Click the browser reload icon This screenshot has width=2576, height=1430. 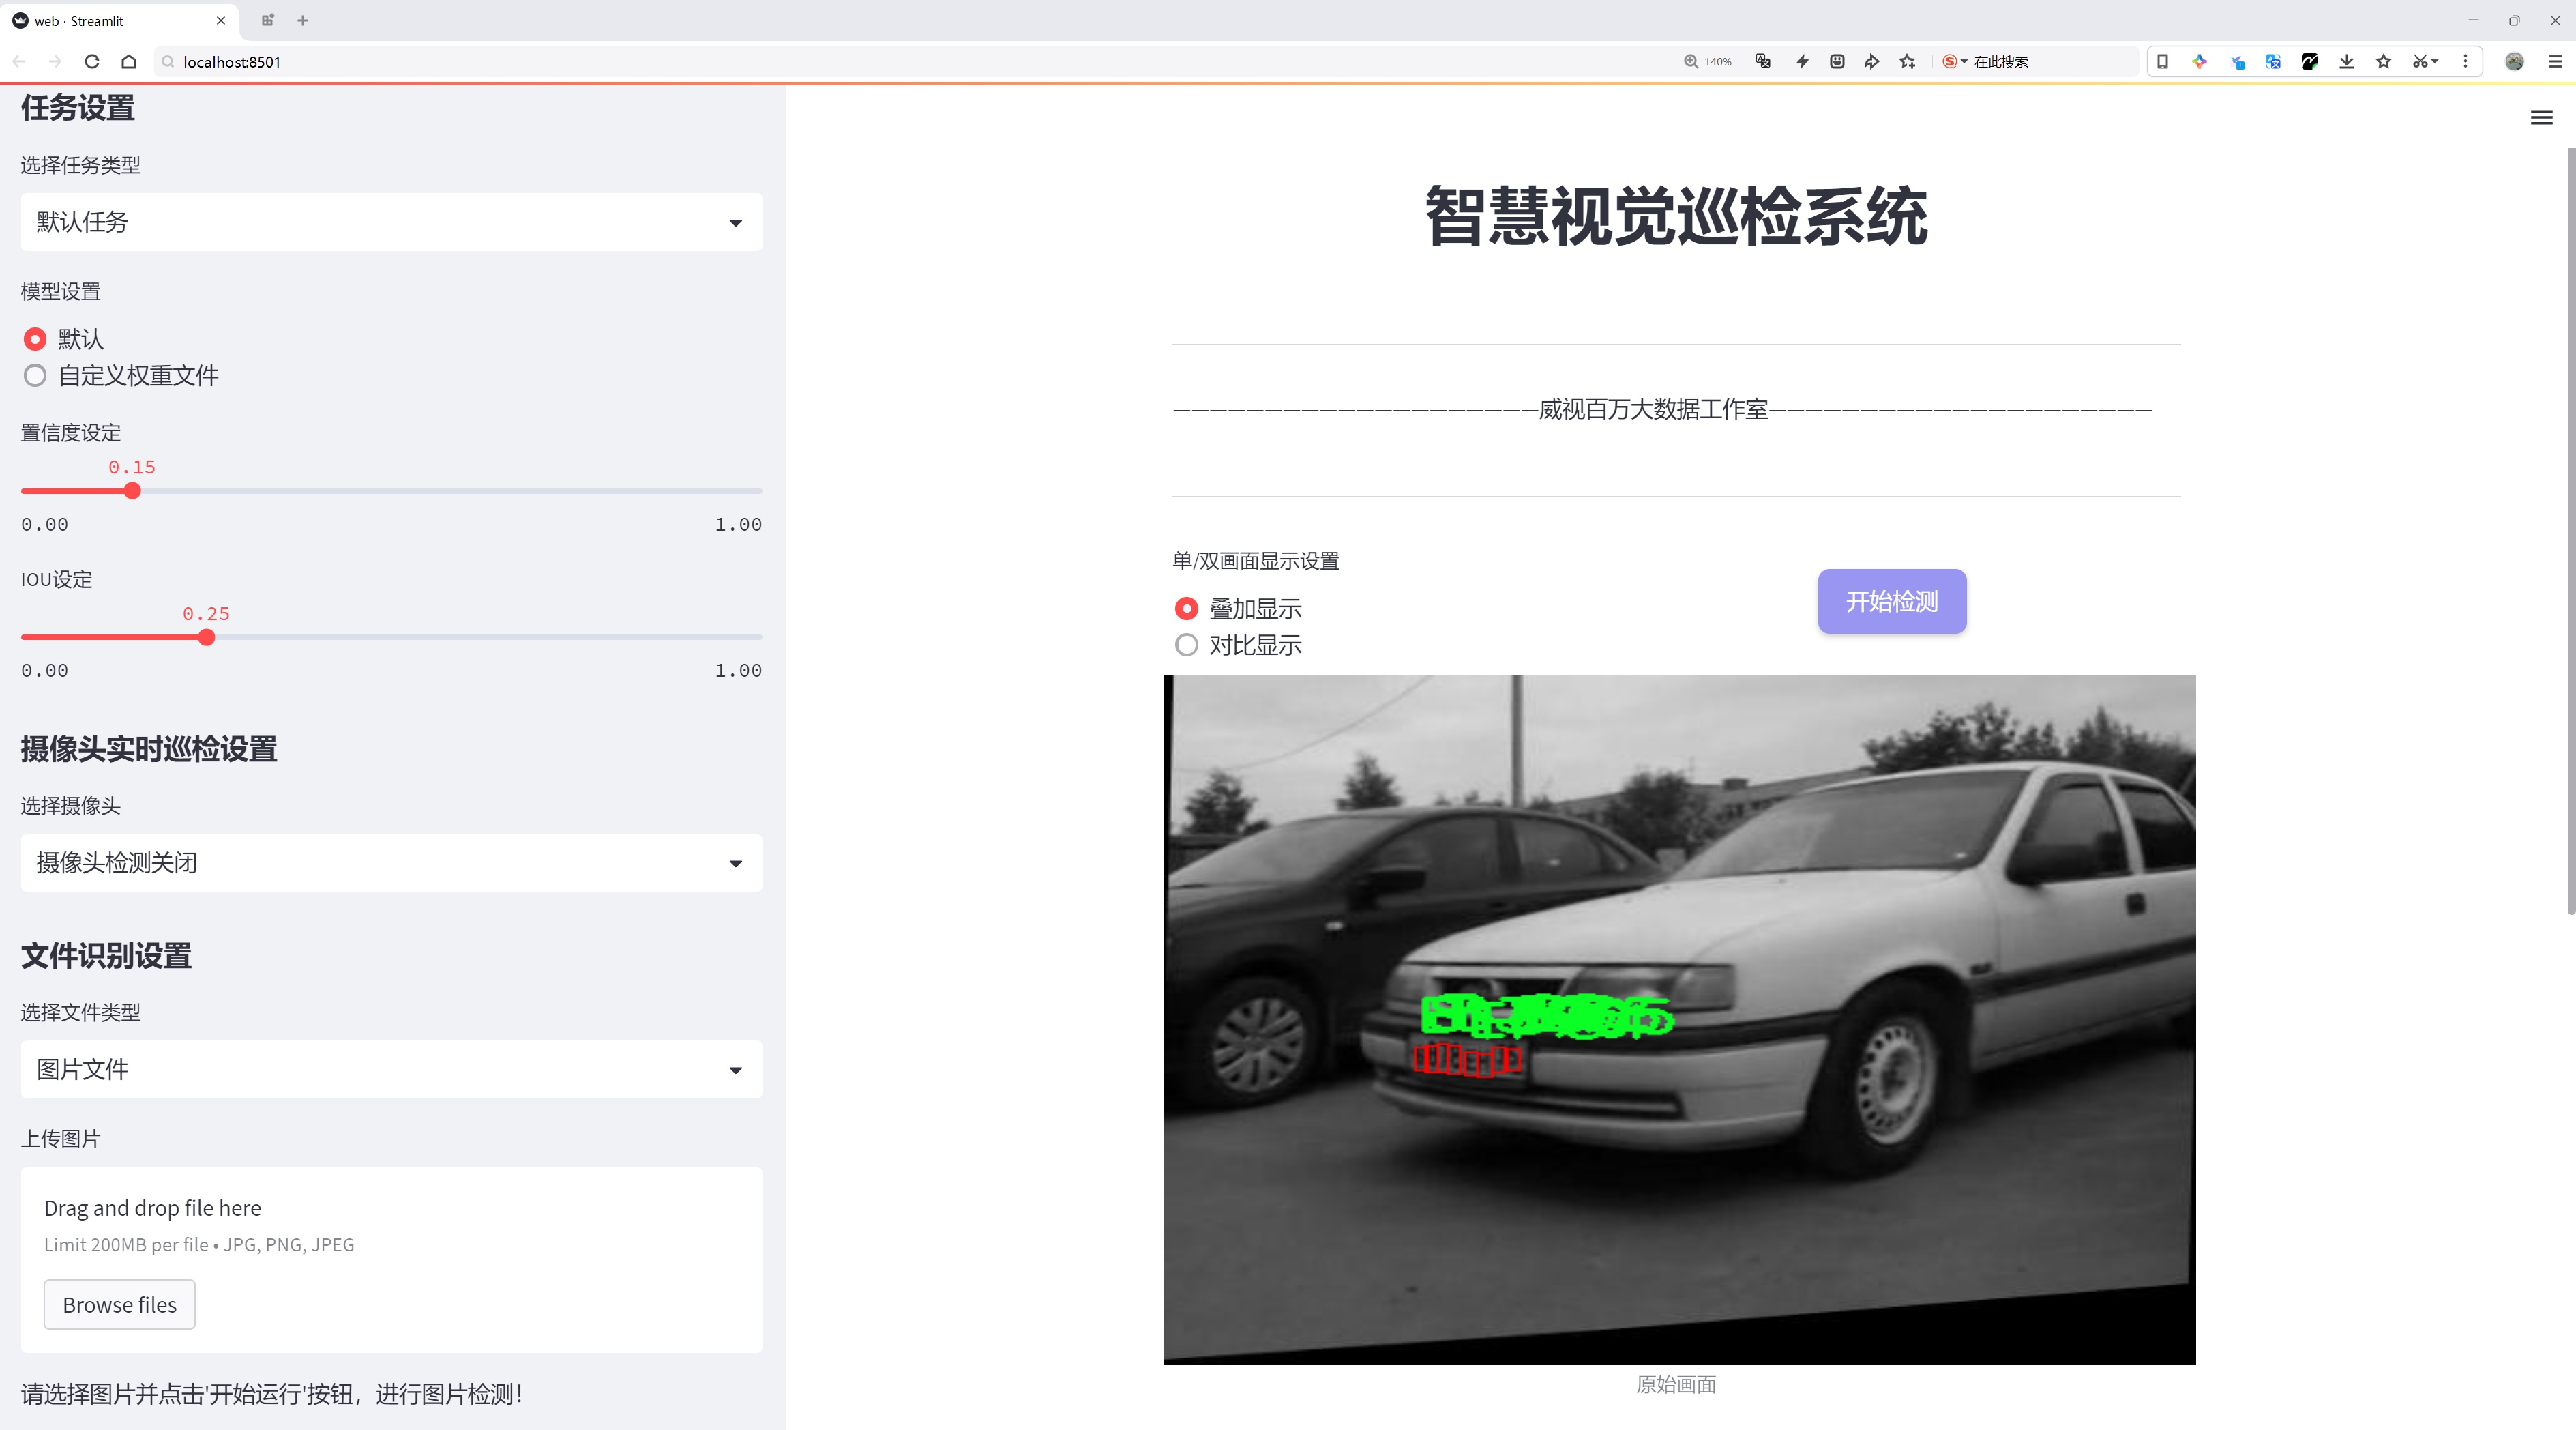[x=92, y=62]
